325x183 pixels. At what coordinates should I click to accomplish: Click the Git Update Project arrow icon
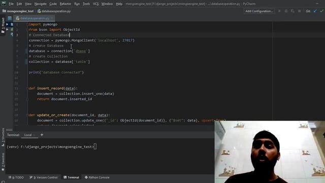pyautogui.click(x=315, y=11)
